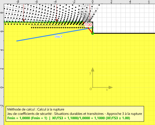The height and width of the screenshot is (125, 155).
Task: Click the 4 mark on left ruler
Action: (2, 50)
